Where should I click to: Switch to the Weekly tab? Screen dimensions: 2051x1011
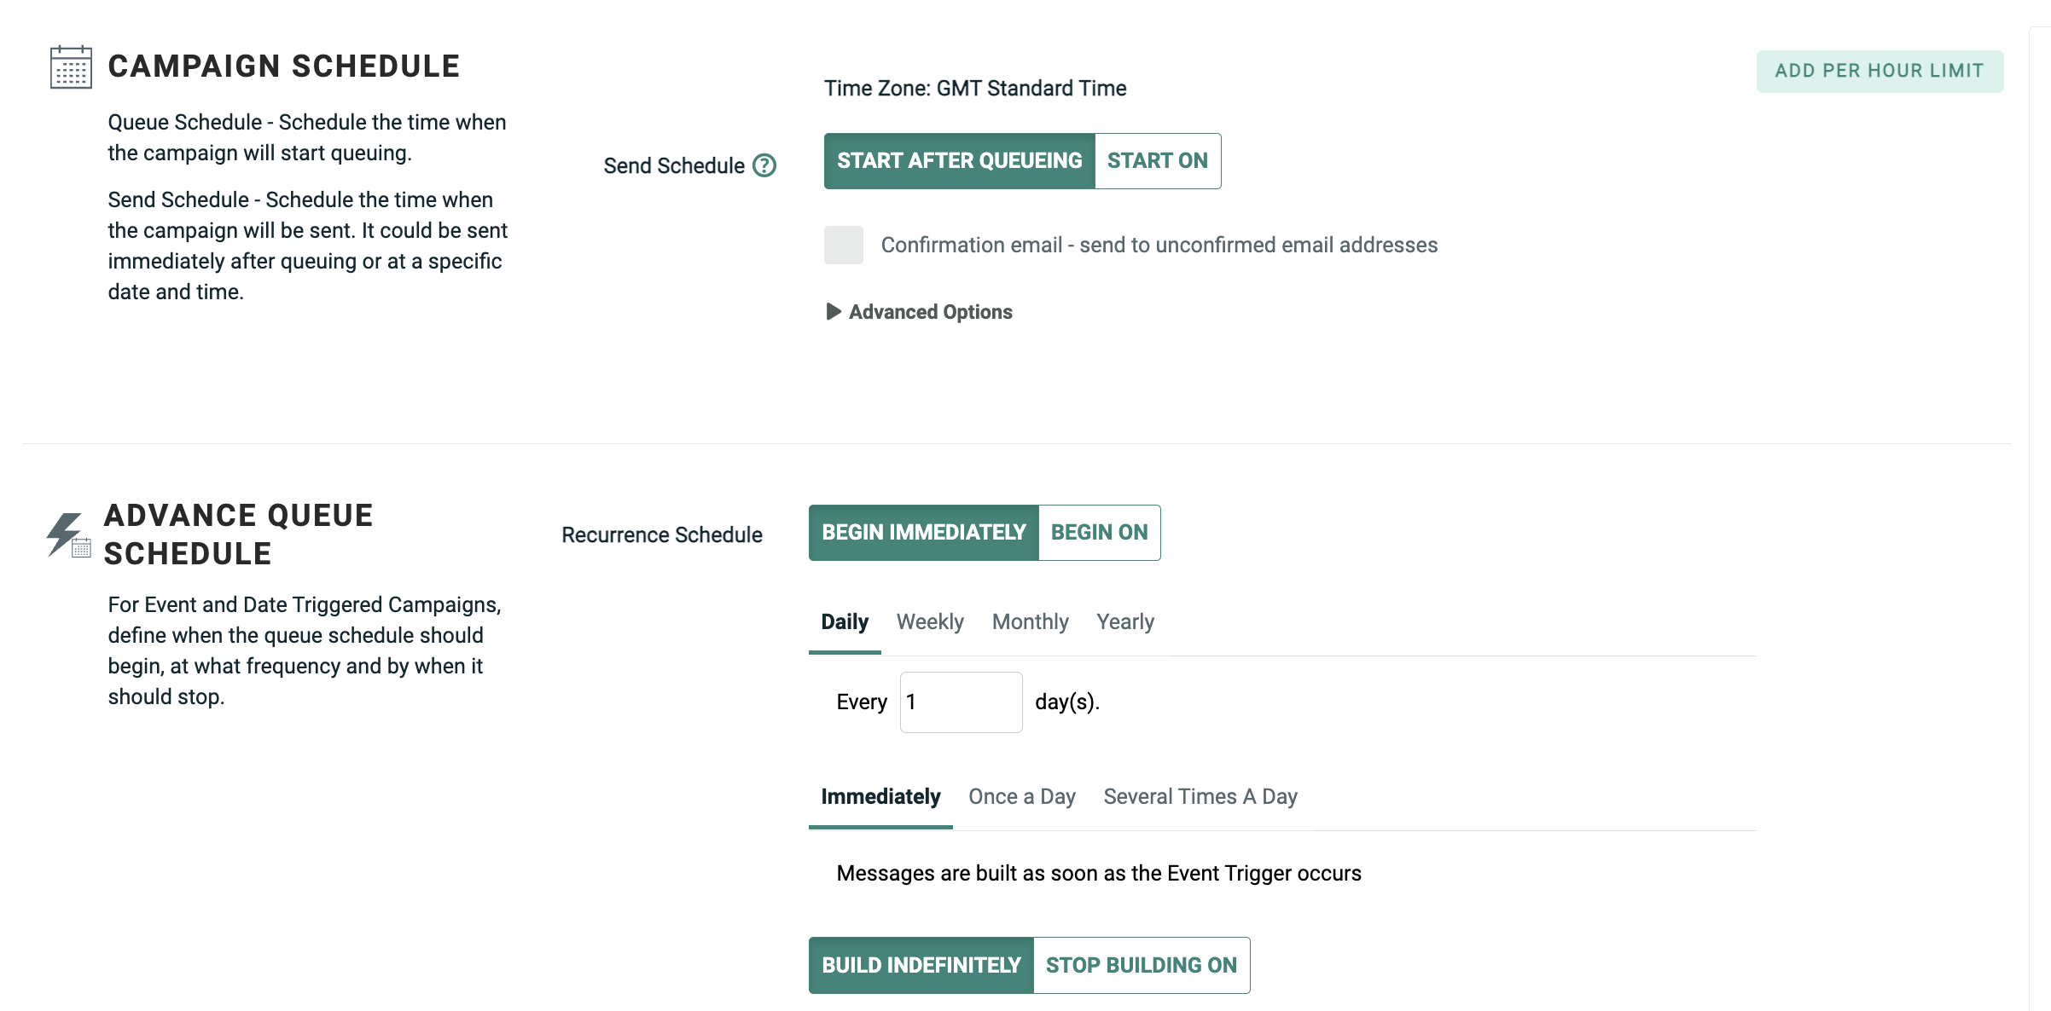click(x=930, y=622)
